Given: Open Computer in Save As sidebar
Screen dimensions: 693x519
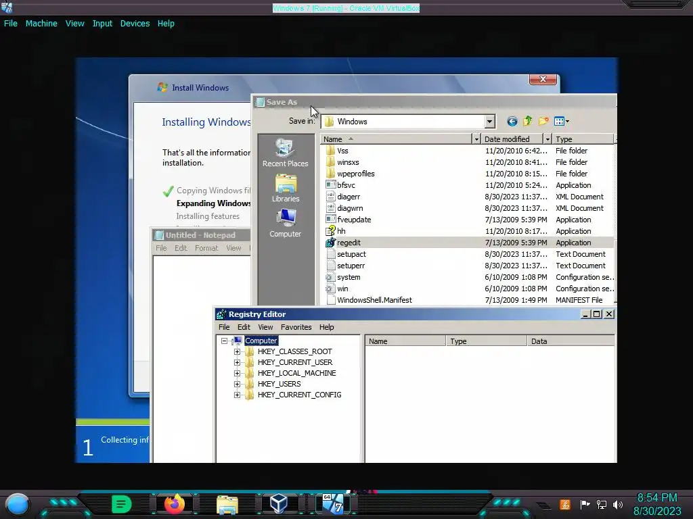Looking at the screenshot, I should [285, 223].
